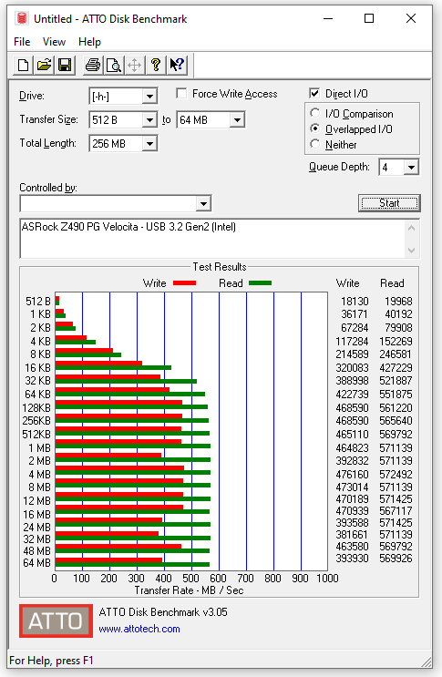Open the Queue Depth dropdown

pos(411,167)
